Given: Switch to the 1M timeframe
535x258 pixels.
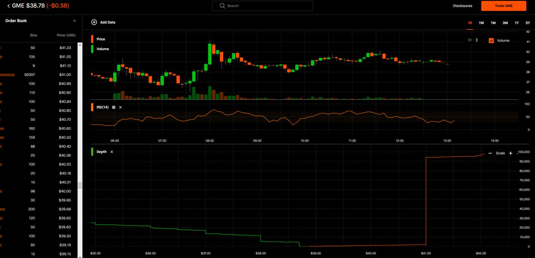Looking at the screenshot, I should [x=493, y=23].
